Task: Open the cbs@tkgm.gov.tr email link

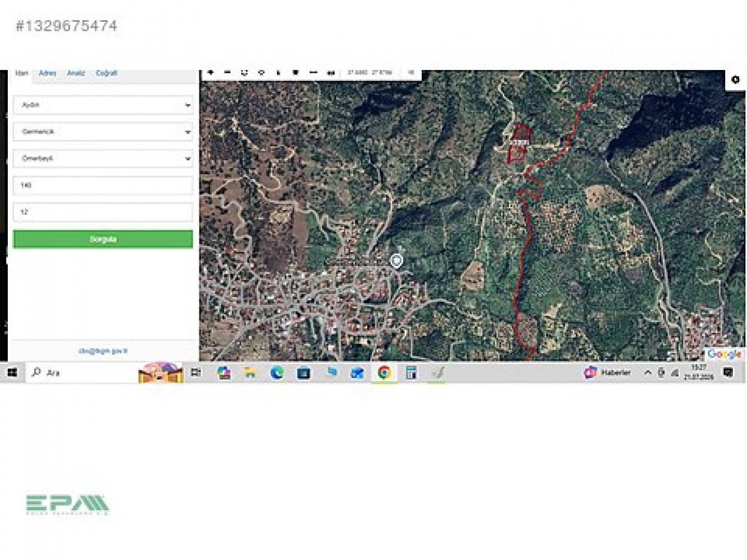Action: pyautogui.click(x=103, y=351)
